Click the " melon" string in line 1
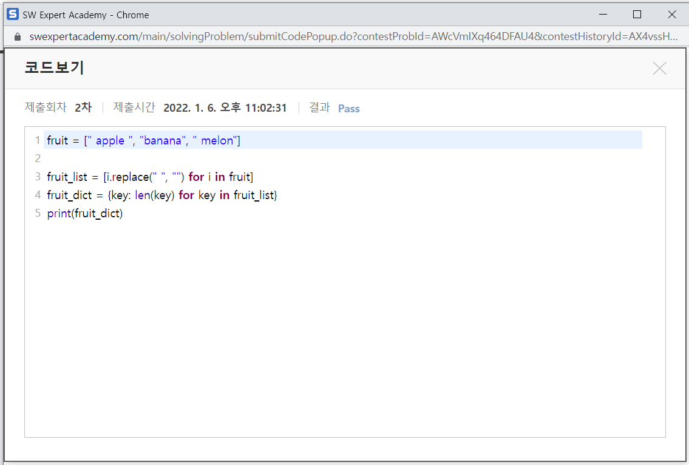Screen dimensions: 689x465 [x=214, y=141]
